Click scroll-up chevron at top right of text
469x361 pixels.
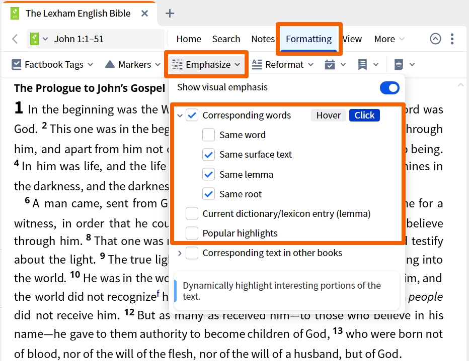click(460, 85)
